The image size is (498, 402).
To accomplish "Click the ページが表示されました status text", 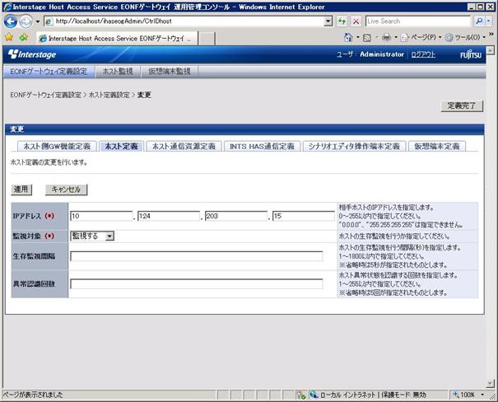I will (33, 395).
